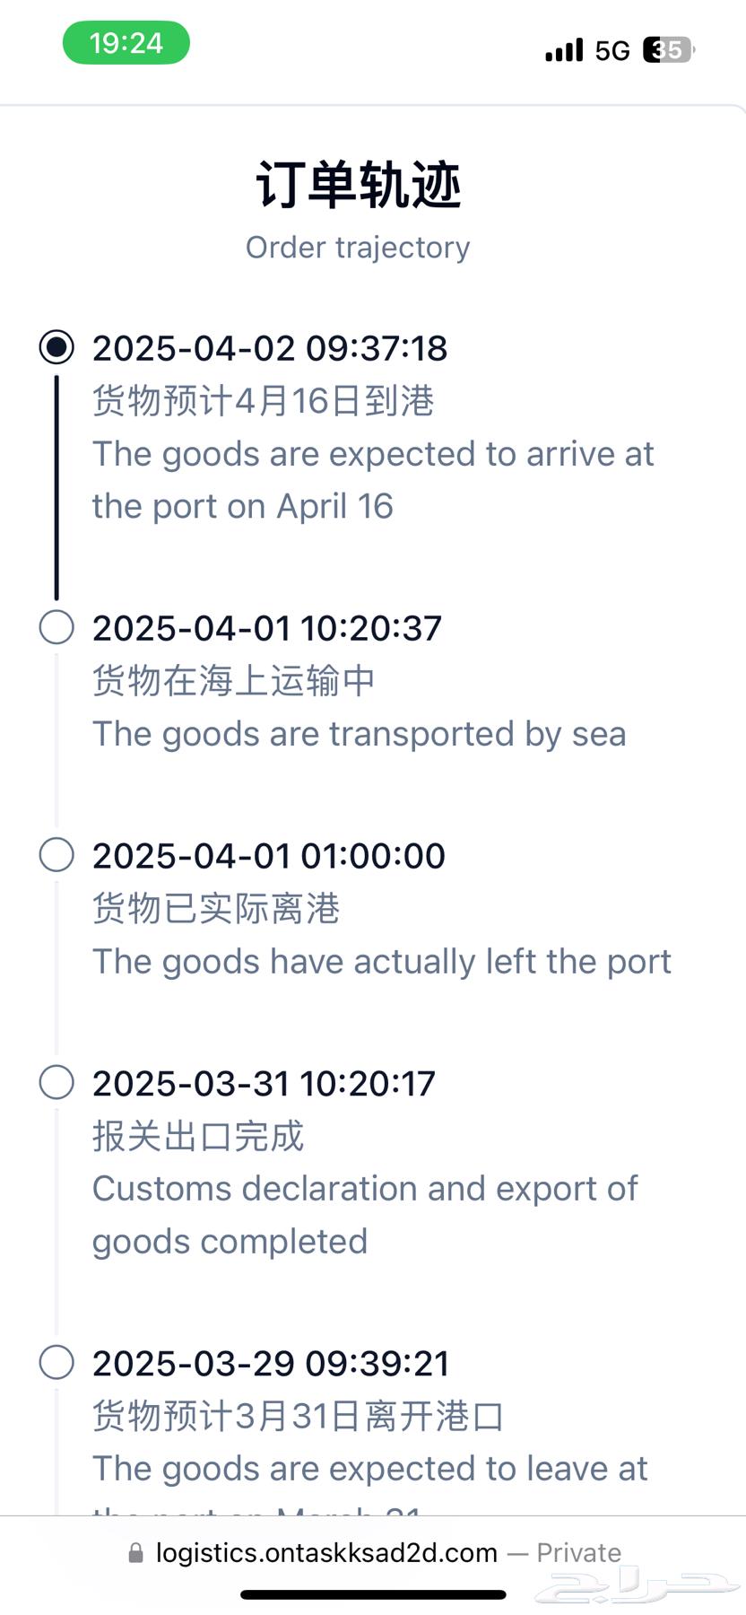Tap the 'transported by sea' status text
746x1615 pixels.
pyautogui.click(x=359, y=734)
